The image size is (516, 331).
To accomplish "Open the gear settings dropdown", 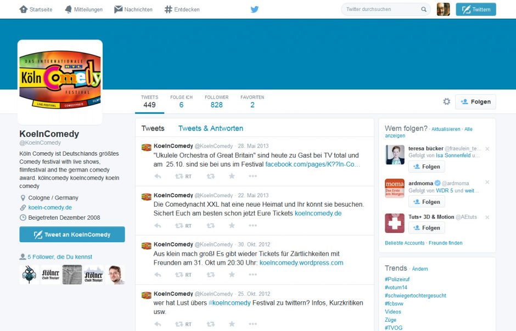I will pos(447,101).
